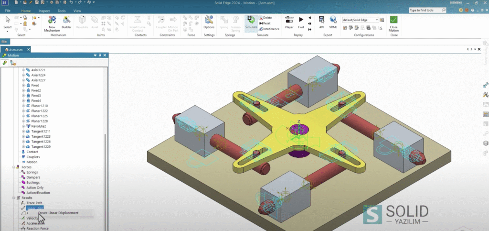Image resolution: width=489 pixels, height=231 pixels.
Task: Launch the mechanism Builder wizard
Action: pyautogui.click(x=66, y=23)
